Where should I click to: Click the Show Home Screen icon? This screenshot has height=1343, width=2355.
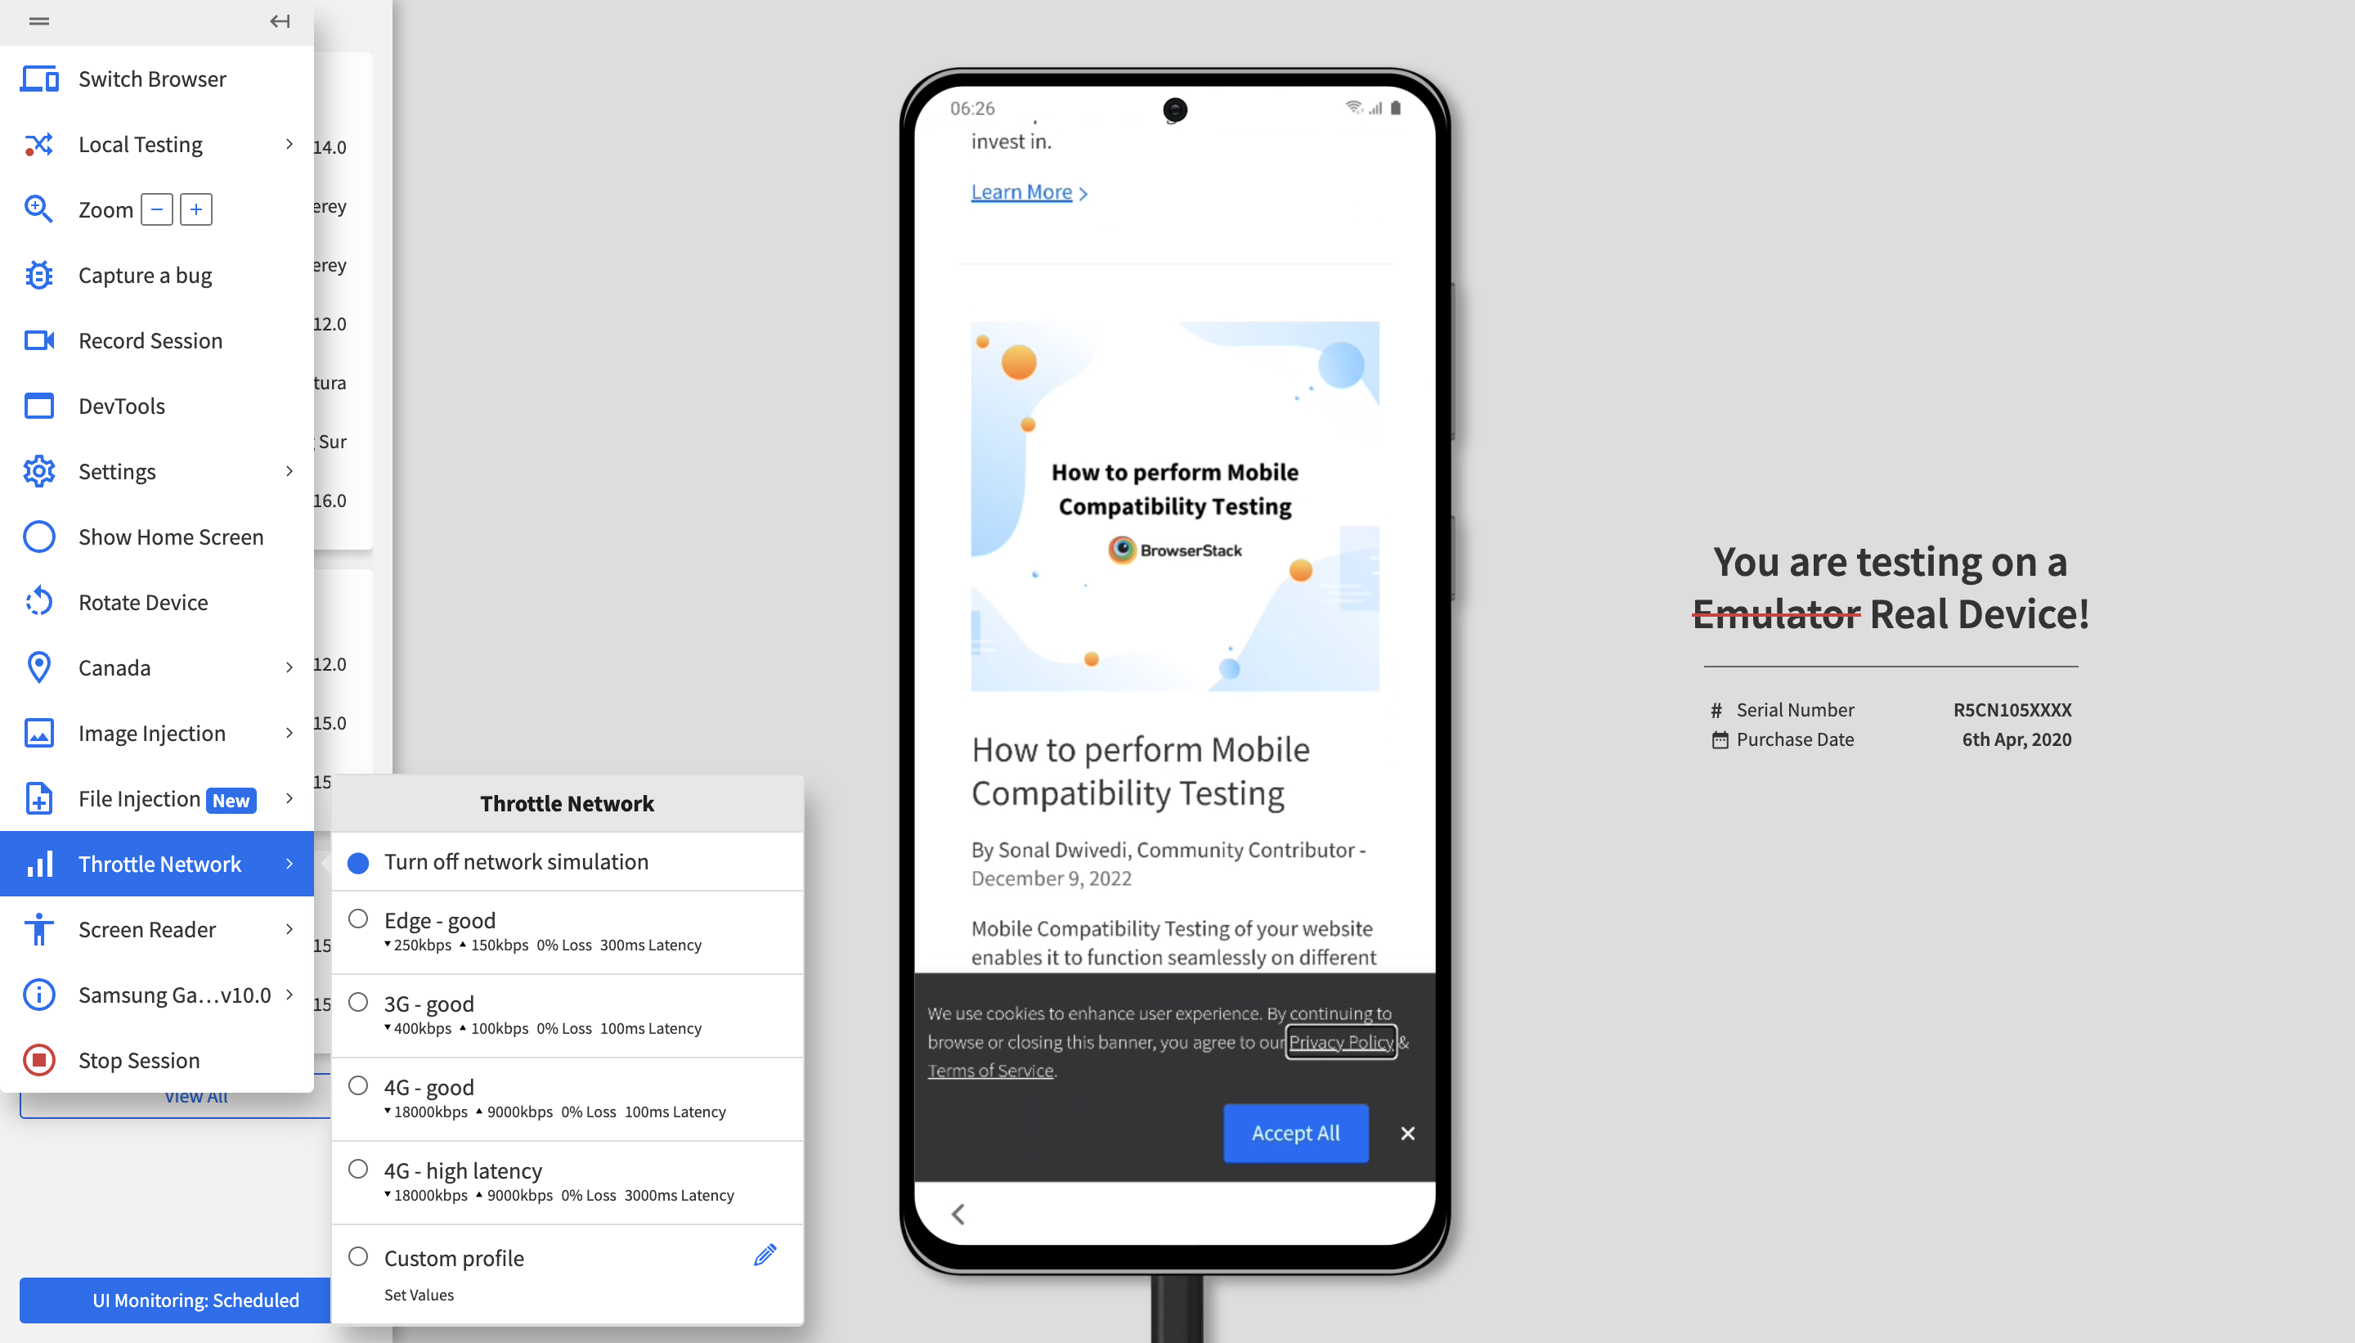(38, 536)
